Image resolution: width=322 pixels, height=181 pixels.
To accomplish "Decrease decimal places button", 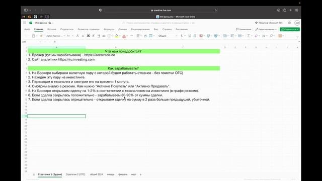I will (195, 36).
